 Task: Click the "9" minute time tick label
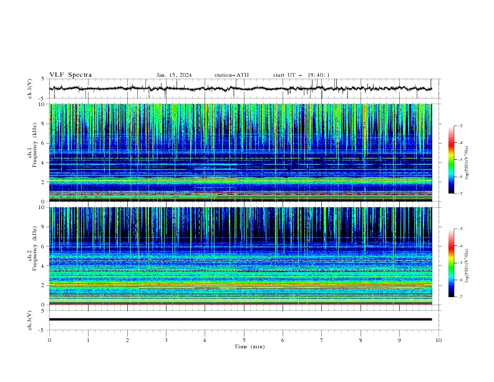pyautogui.click(x=399, y=340)
